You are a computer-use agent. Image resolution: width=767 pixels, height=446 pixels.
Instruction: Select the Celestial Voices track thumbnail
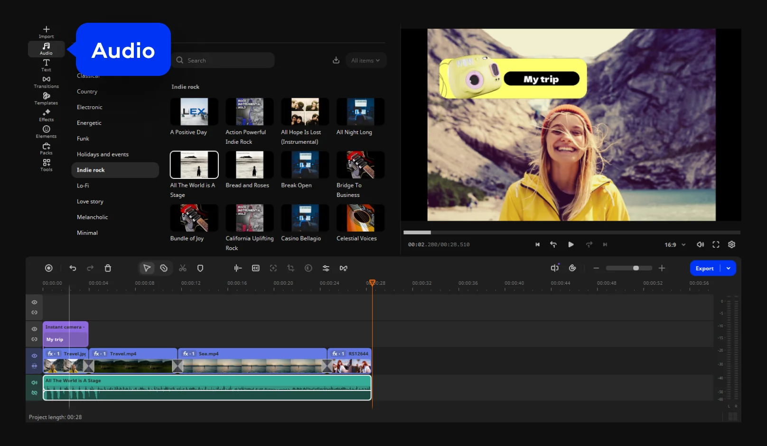tap(361, 218)
